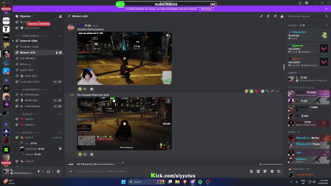Screen dimensions: 331x186
Task: Deafen using headphones icon
Action: coord(48,171)
